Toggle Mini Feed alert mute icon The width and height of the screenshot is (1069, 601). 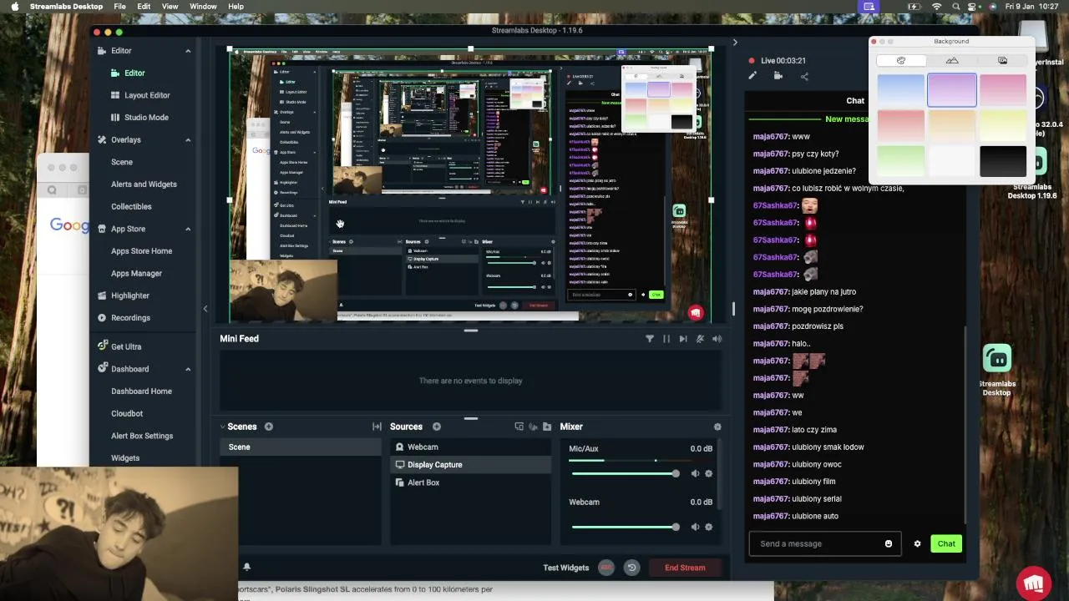coord(700,339)
